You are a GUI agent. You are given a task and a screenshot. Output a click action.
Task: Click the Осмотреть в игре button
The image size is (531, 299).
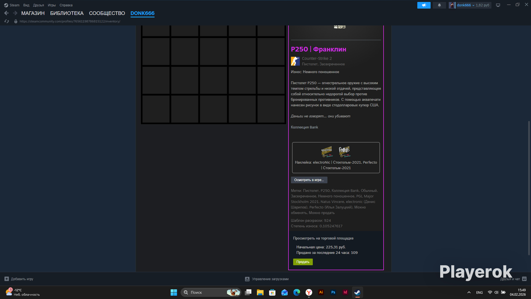click(309, 180)
